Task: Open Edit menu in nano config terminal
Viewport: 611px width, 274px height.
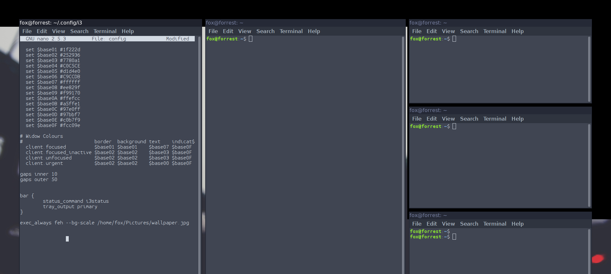Action: pyautogui.click(x=42, y=31)
